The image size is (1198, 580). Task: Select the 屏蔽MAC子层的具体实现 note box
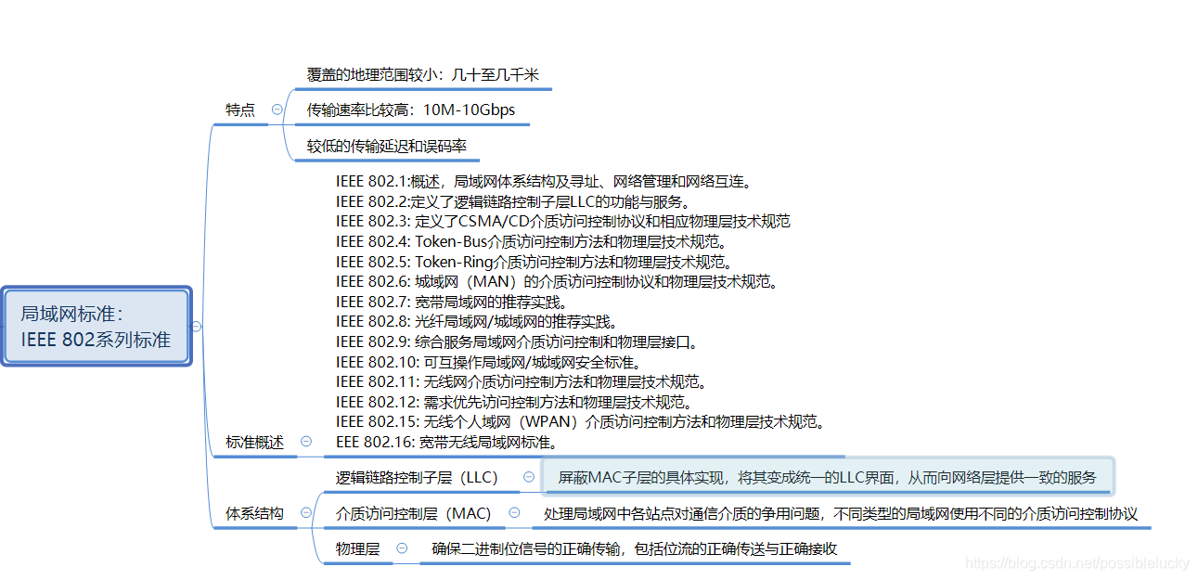coord(829,476)
